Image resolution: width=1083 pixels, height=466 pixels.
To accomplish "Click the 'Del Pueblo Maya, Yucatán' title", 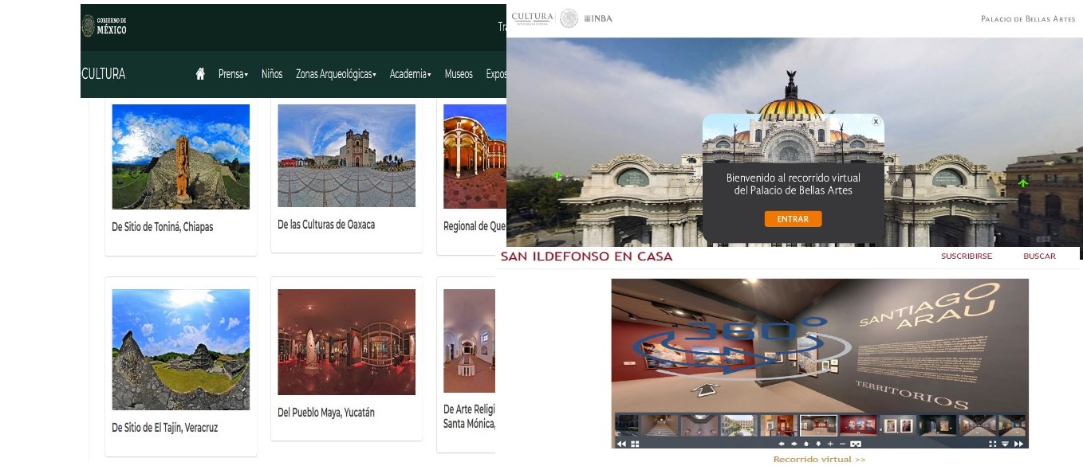I will pos(326,413).
